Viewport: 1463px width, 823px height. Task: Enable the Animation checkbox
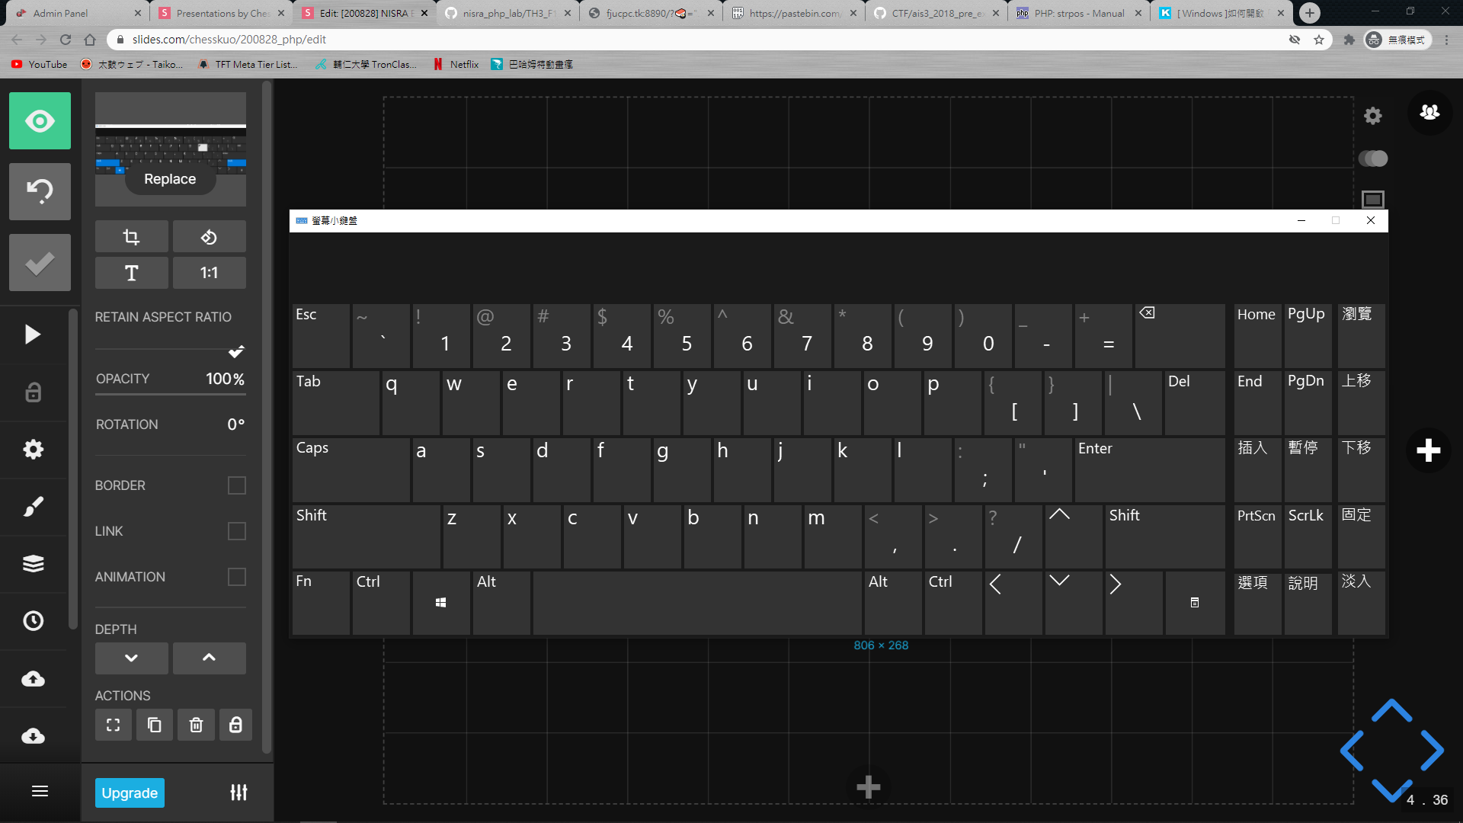237,577
